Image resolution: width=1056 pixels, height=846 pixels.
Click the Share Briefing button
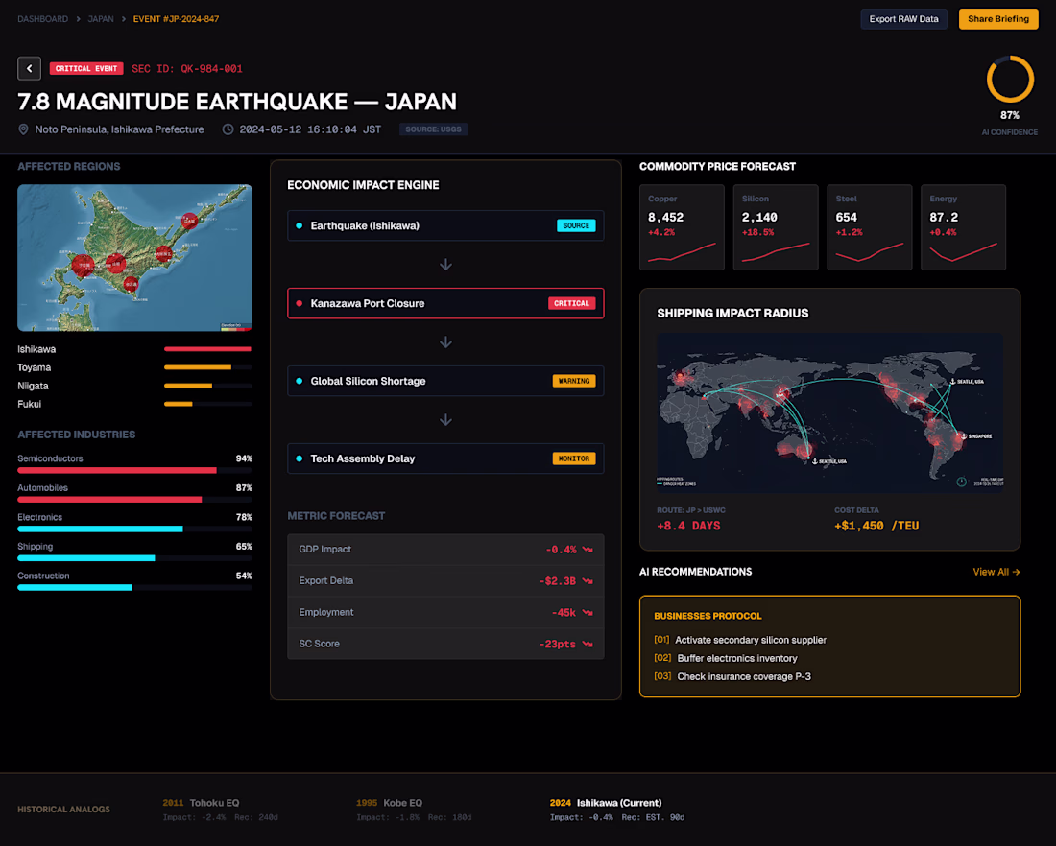(998, 19)
